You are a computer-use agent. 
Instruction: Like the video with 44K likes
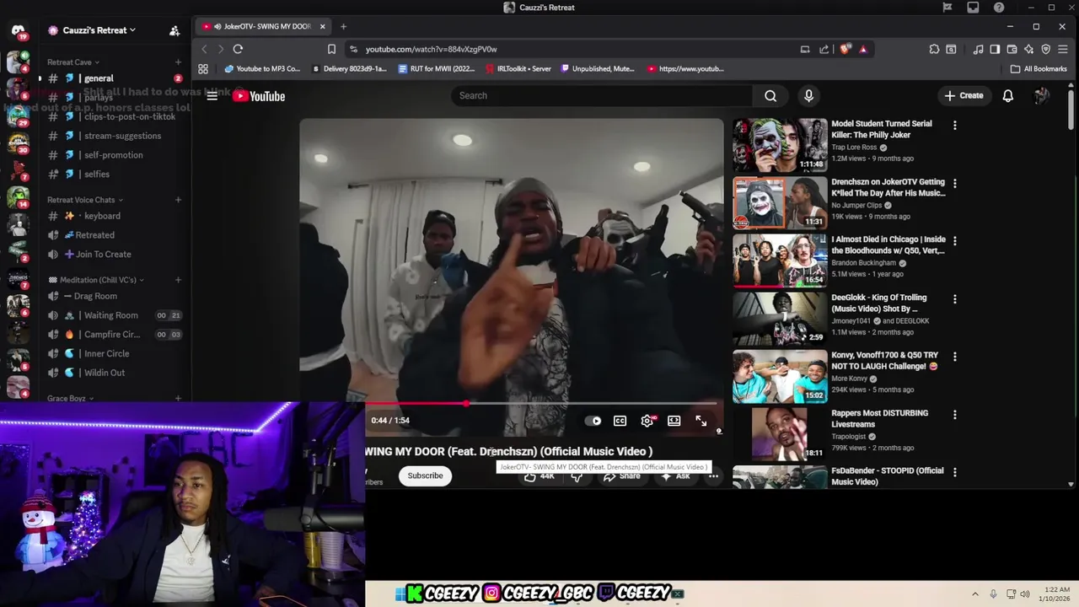tap(539, 476)
